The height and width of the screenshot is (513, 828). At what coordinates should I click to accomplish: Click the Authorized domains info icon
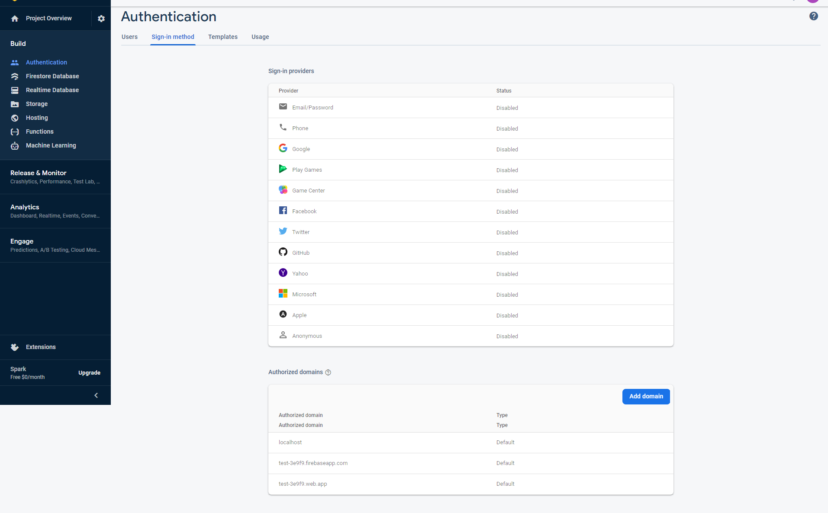pos(328,372)
